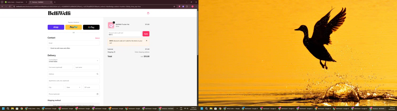Open Microsoft Store on the duck wallpaper monitor taskbar

click(x=215, y=108)
